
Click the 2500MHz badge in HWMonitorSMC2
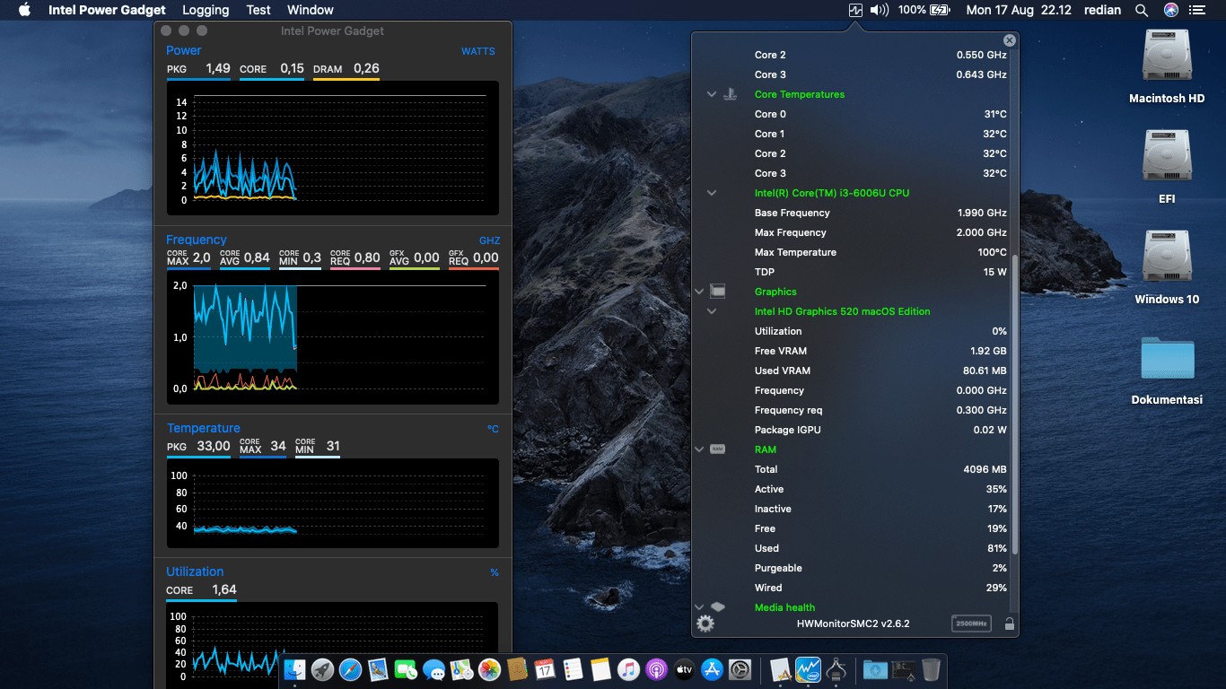tap(971, 624)
